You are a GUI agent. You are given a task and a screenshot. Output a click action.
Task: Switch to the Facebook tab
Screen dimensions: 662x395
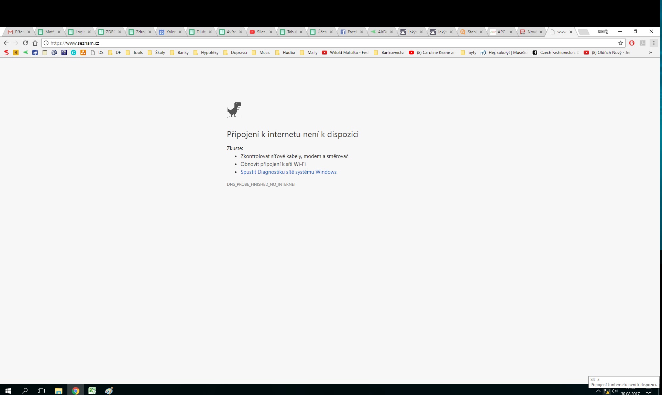point(349,32)
